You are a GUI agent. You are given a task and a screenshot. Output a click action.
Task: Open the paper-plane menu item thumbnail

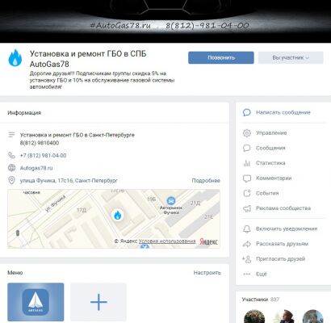point(36,302)
